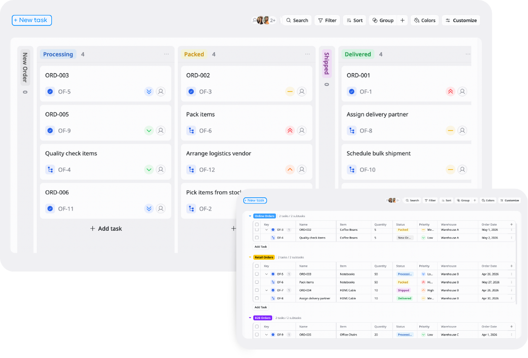Collapse subtasks chevron on the OF-5 row
528x358 pixels.
pos(266,274)
